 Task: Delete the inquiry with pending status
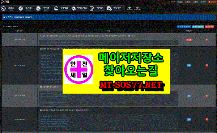tap(207, 40)
